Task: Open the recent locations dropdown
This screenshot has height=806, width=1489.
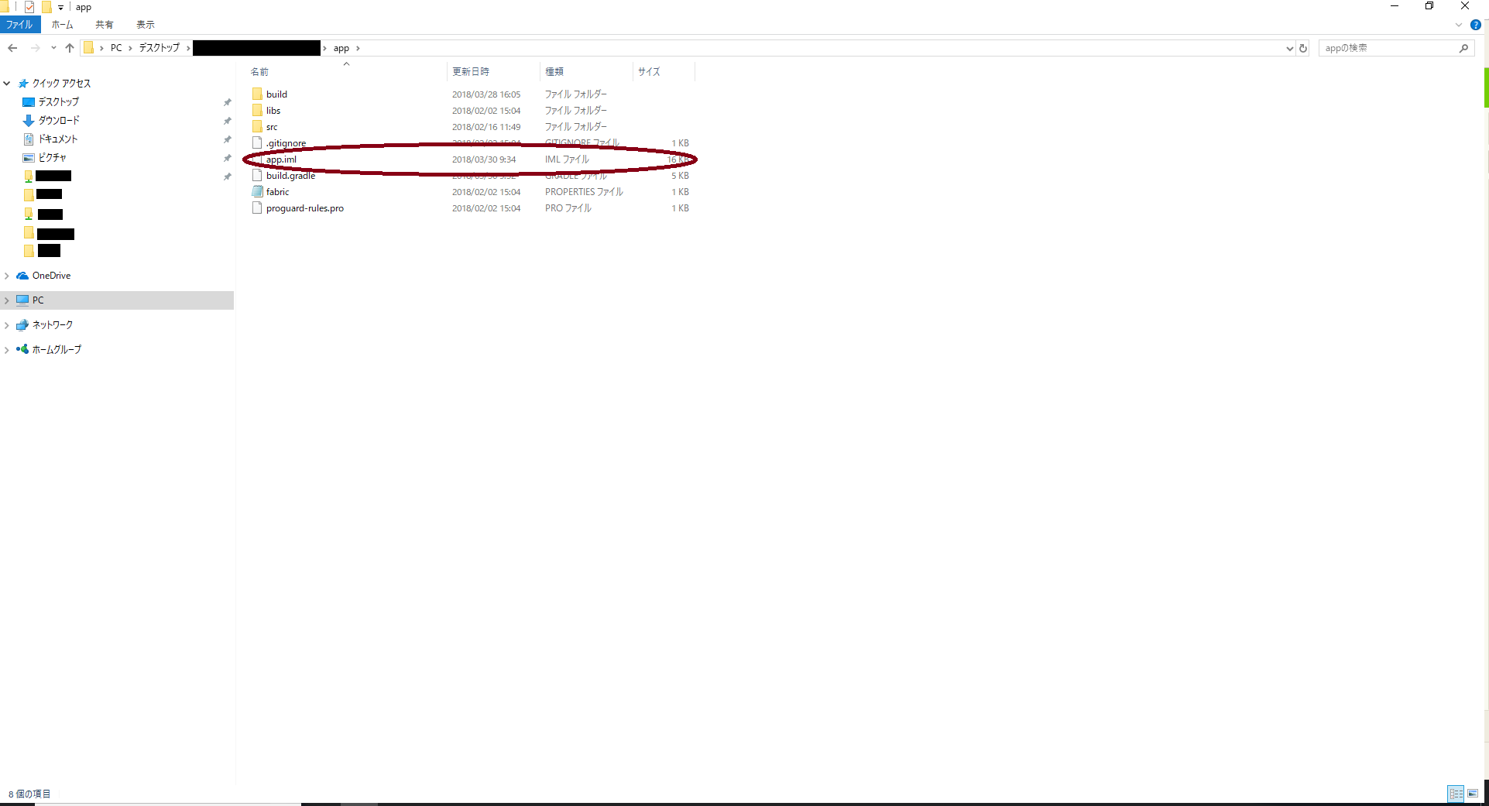Action: 53,48
